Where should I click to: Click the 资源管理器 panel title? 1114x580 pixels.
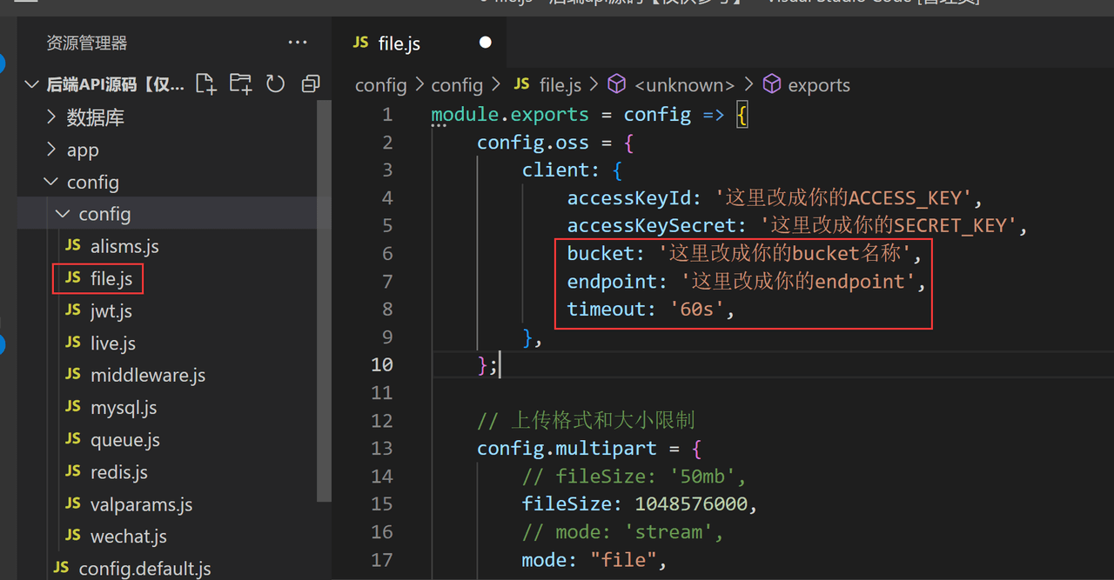point(86,43)
